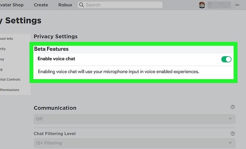Click the search magnifier icon

[x=81, y=5]
